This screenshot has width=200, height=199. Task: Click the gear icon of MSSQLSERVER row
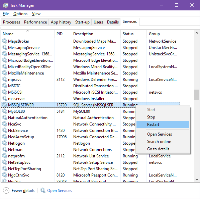[x=5, y=105]
